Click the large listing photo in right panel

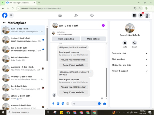[130, 28]
